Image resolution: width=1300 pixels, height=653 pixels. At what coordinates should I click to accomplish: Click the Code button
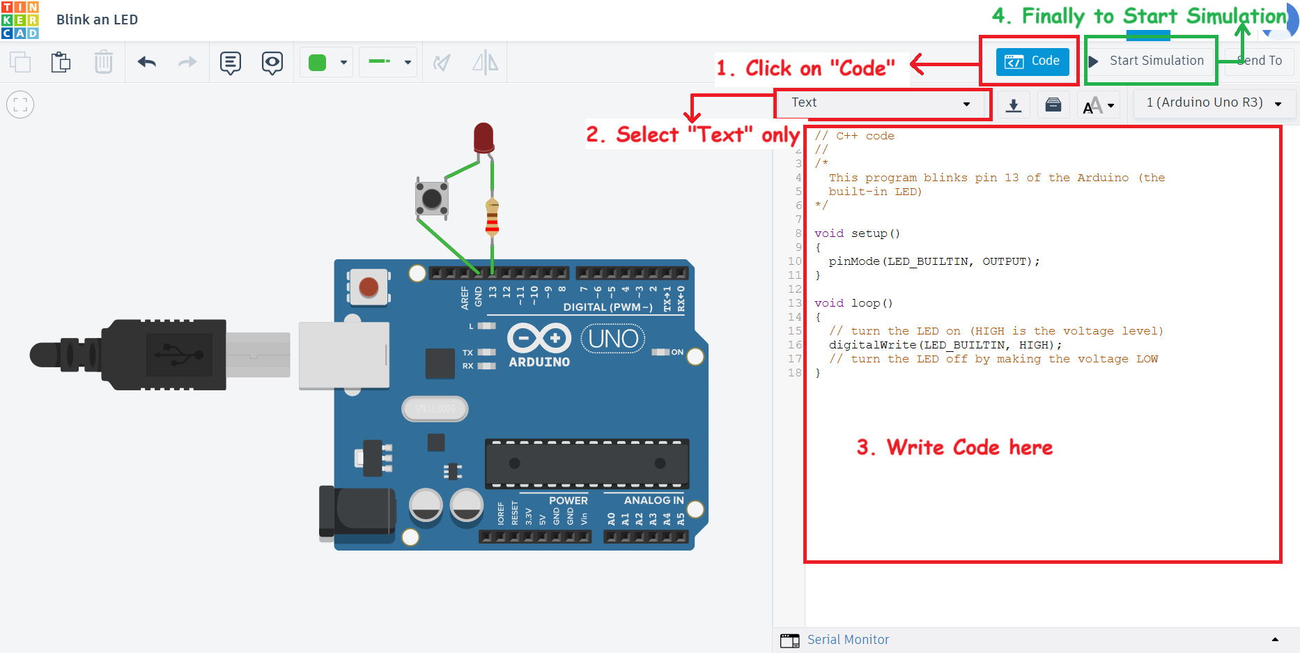click(1032, 61)
